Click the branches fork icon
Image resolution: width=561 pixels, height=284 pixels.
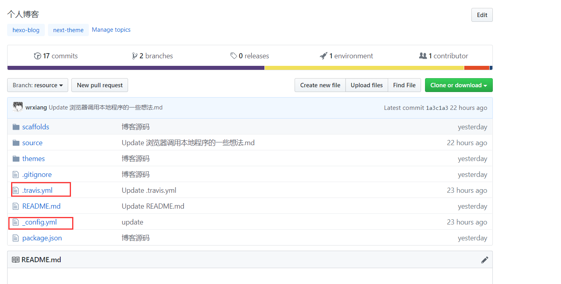pyautogui.click(x=135, y=56)
